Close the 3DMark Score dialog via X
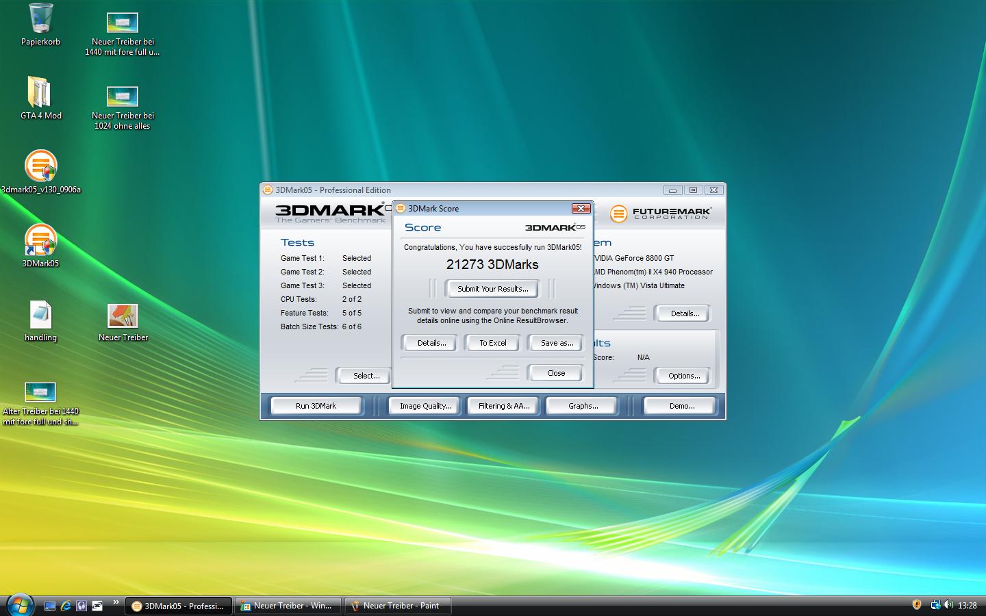 [581, 208]
